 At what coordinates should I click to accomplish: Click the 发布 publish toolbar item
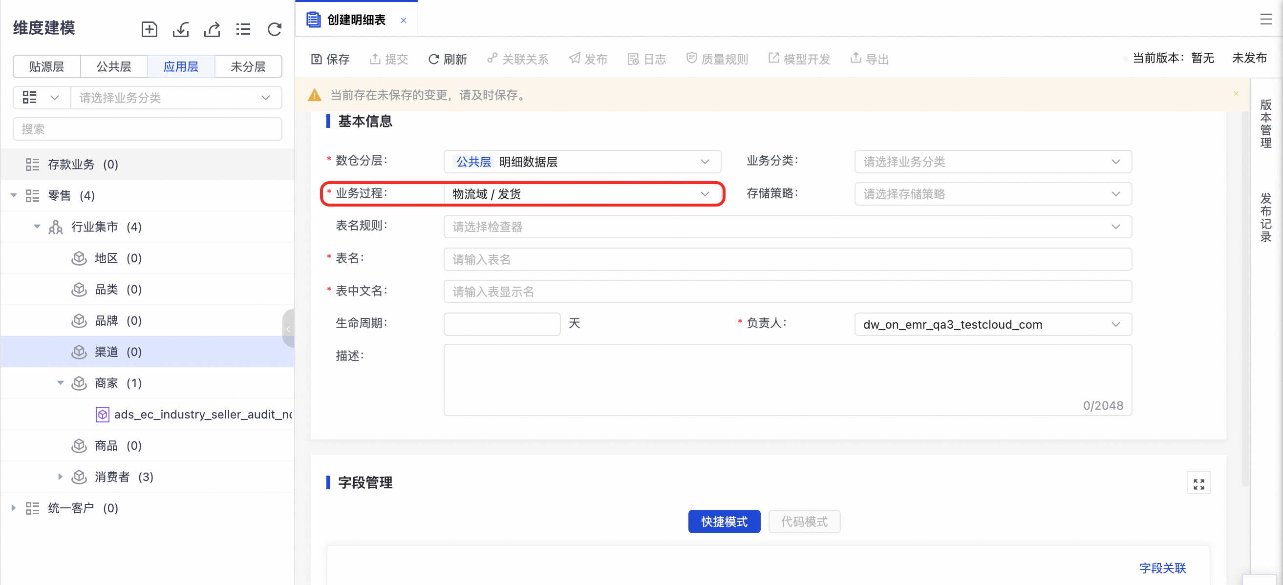coord(588,59)
